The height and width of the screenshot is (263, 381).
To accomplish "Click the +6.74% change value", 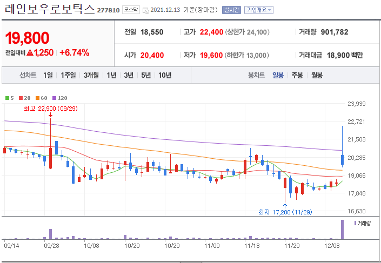I will 75,52.
